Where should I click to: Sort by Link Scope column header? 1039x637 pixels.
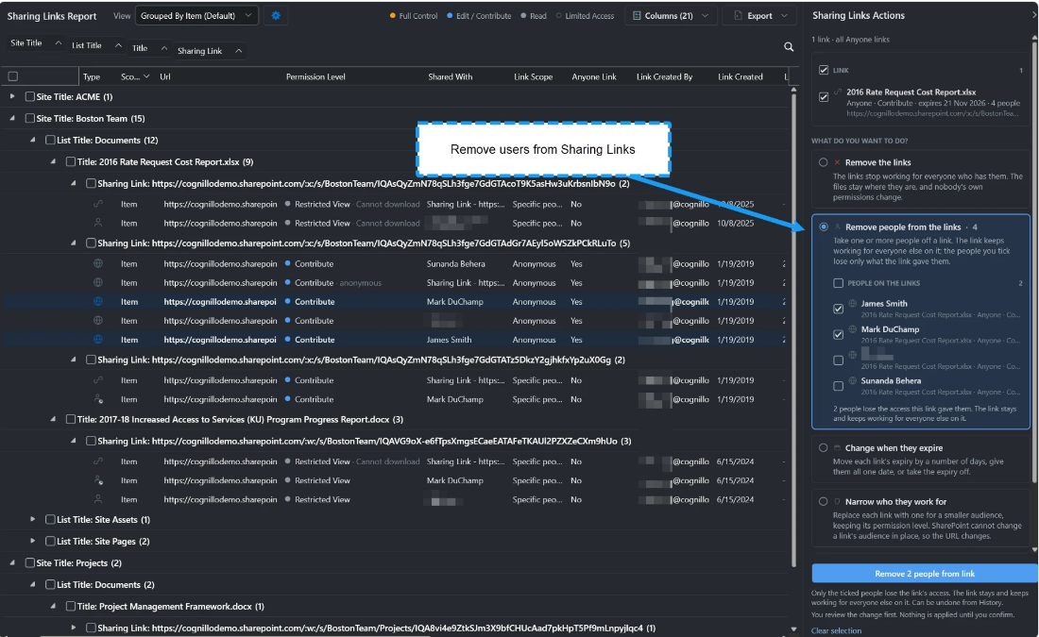tap(533, 76)
